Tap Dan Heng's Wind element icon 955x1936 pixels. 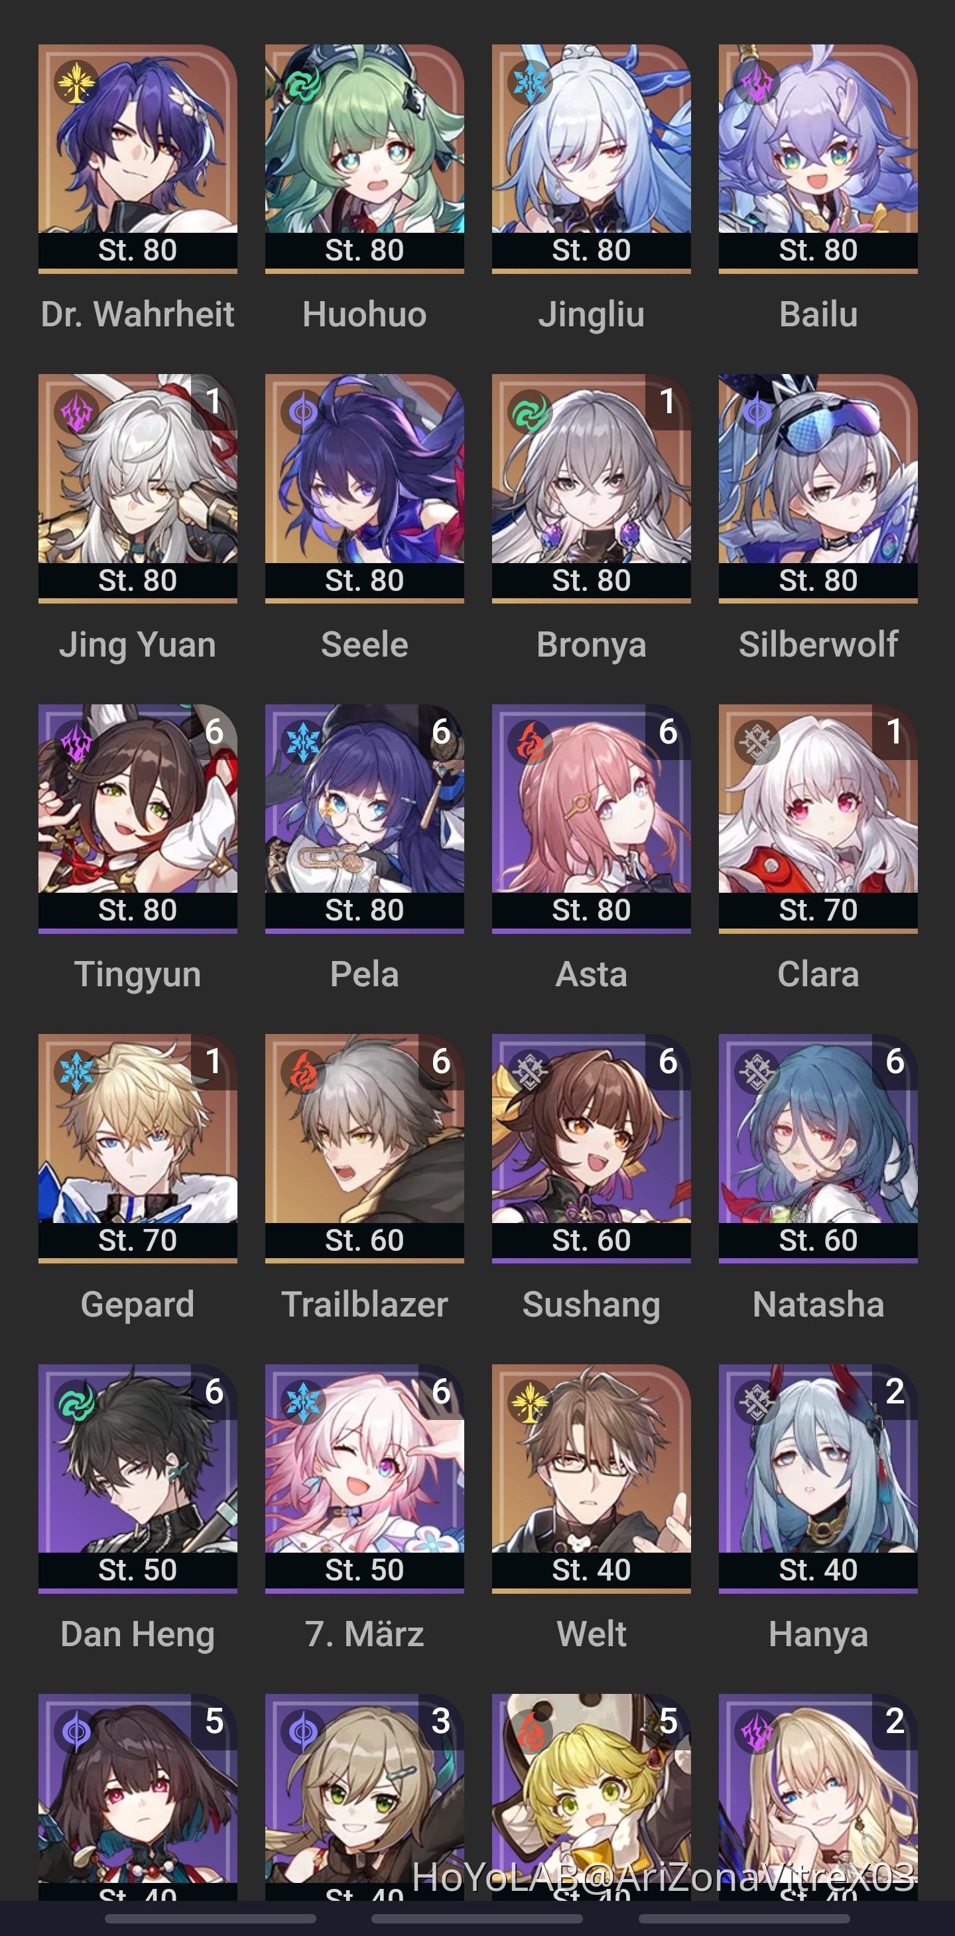[76, 1401]
